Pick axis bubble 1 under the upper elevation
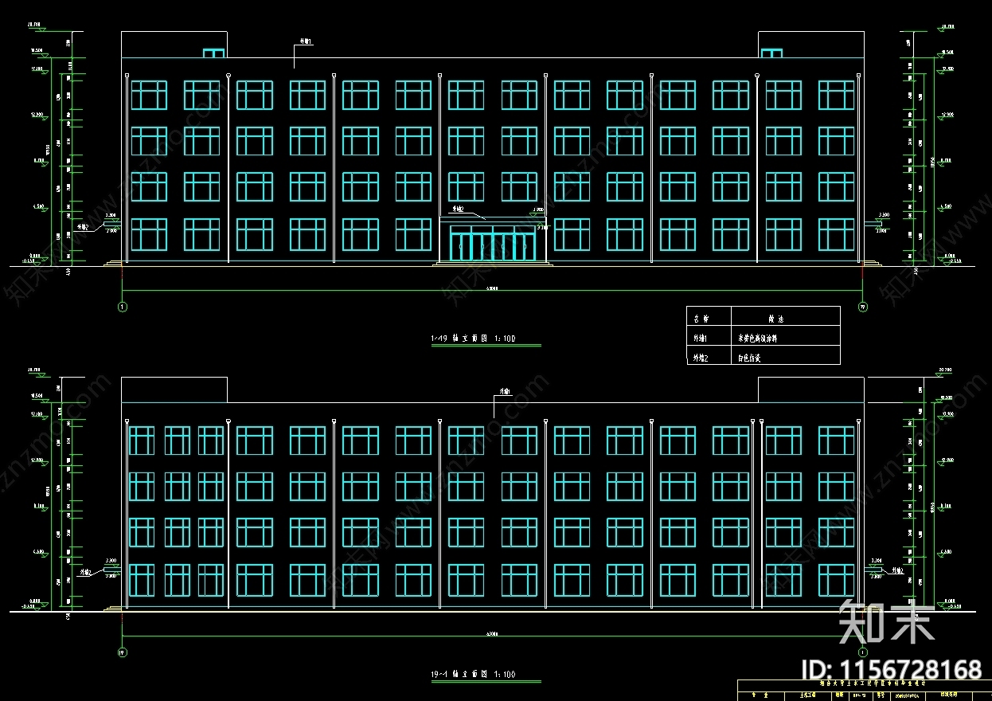Image resolution: width=992 pixels, height=701 pixels. (x=122, y=307)
